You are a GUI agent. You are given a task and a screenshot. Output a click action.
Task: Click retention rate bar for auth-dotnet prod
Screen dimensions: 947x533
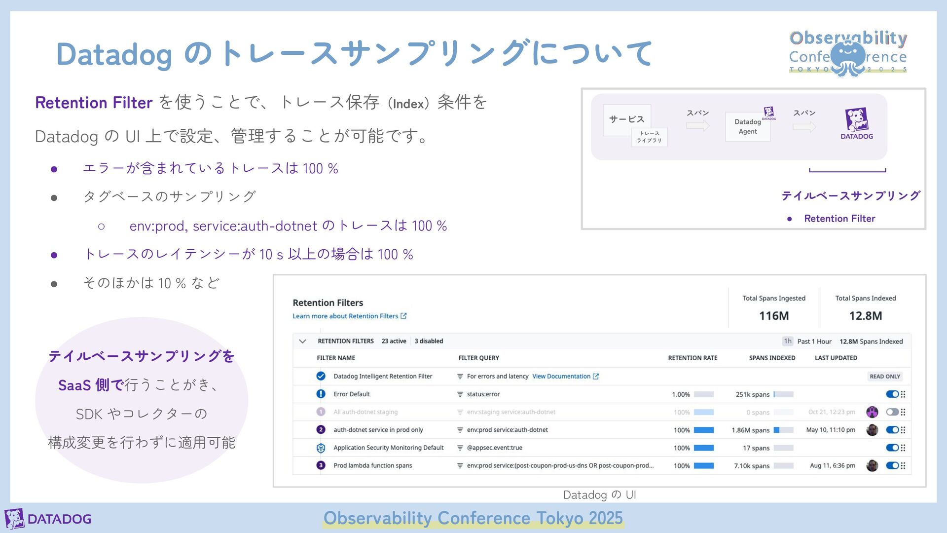pyautogui.click(x=703, y=430)
